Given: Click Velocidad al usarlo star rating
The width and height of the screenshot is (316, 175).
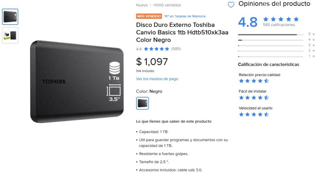Looking at the screenshot, I should point(254,114).
